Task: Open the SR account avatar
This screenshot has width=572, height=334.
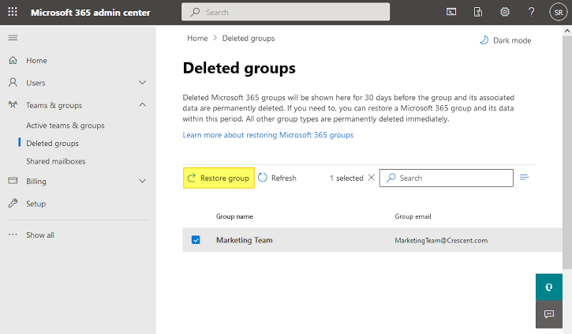Action: [559, 13]
